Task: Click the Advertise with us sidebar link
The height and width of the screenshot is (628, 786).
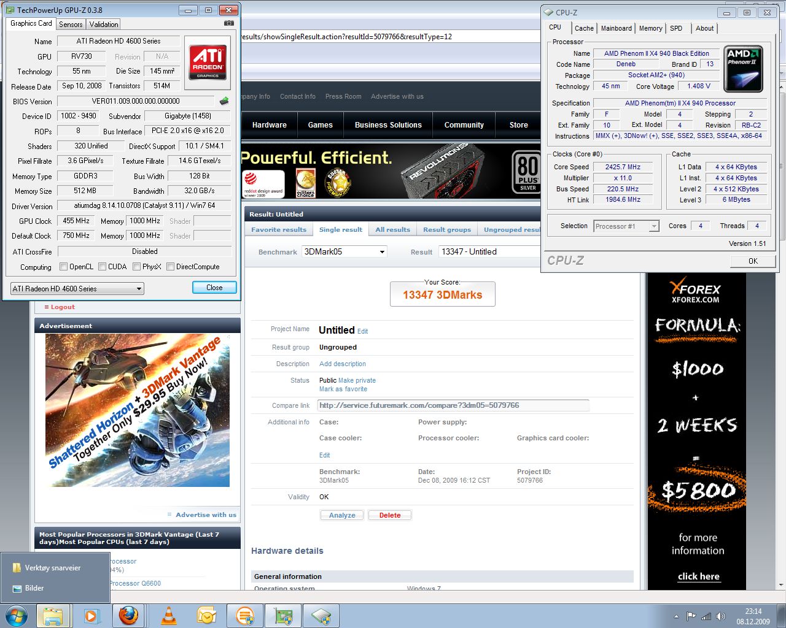Action: [206, 515]
